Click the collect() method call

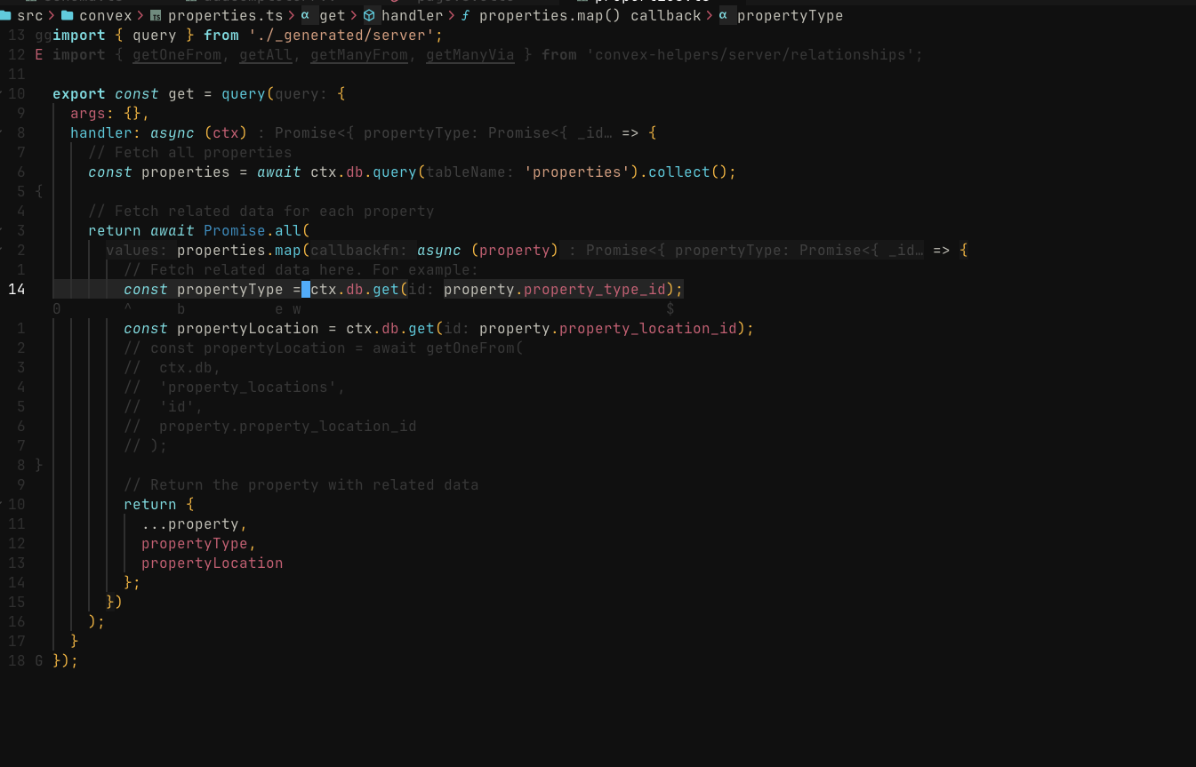[688, 172]
